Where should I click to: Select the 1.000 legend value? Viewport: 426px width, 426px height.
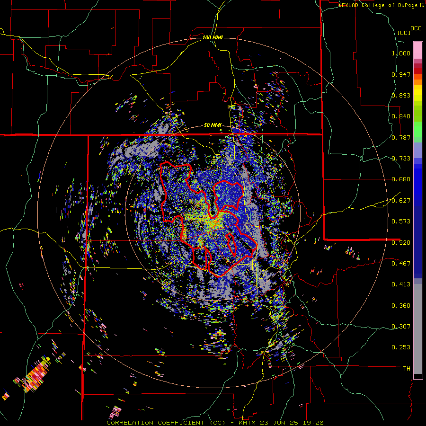pyautogui.click(x=401, y=53)
